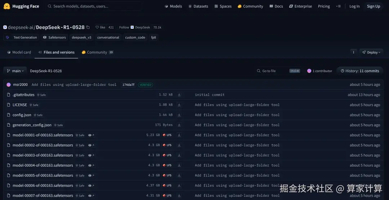Screen dimensions: 389x200
Task: Expand the main branch dropdown
Action: point(15,71)
